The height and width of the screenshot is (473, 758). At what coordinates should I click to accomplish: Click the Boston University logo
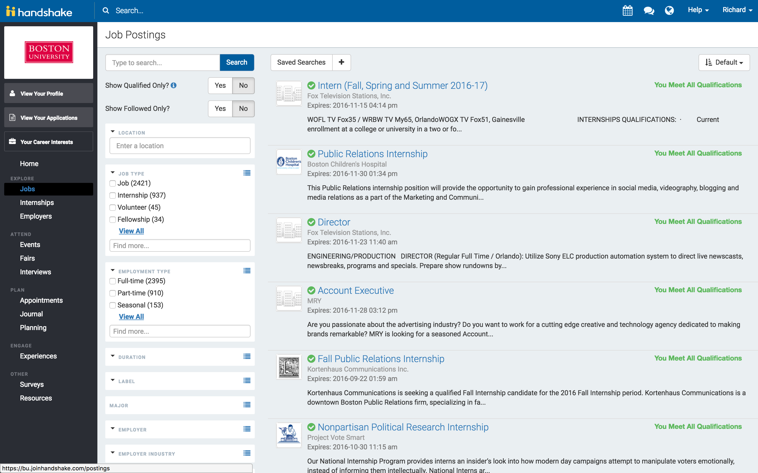[x=49, y=52]
